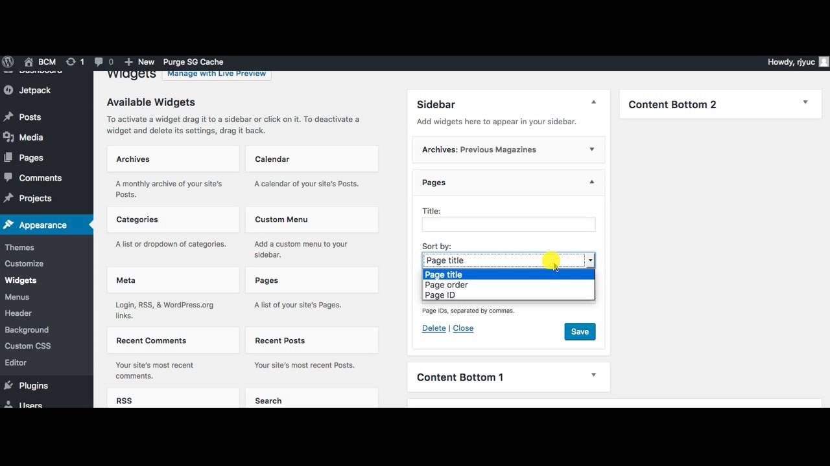Click New in the admin bar
This screenshot has width=830, height=466.
pyautogui.click(x=146, y=62)
